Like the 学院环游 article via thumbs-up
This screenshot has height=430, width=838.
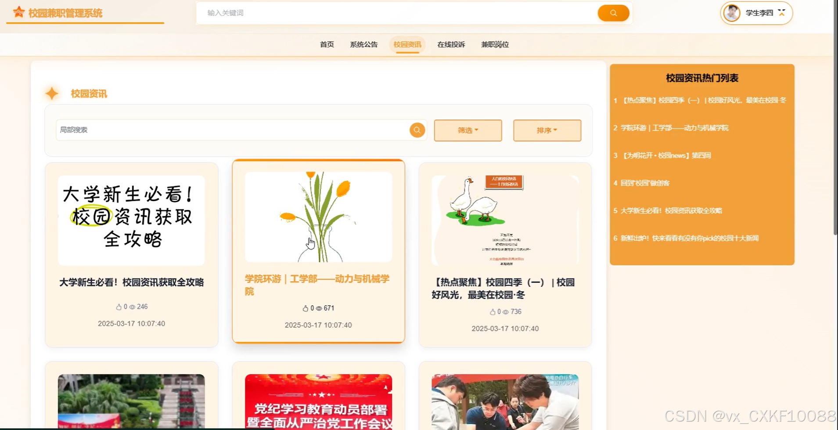pyautogui.click(x=306, y=308)
